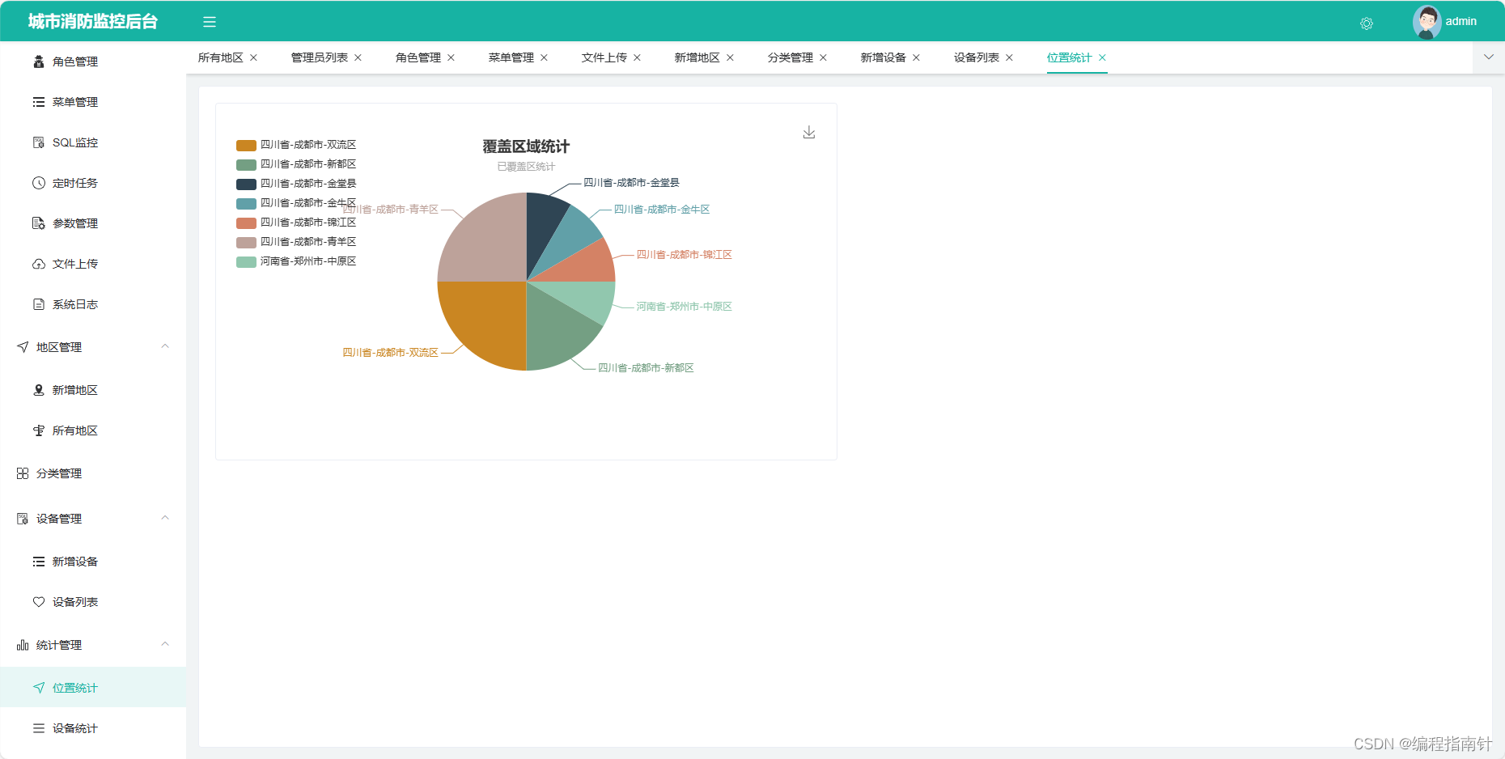Collapse the 设备管理 submenu chevron
1505x759 pixels.
pyautogui.click(x=165, y=518)
